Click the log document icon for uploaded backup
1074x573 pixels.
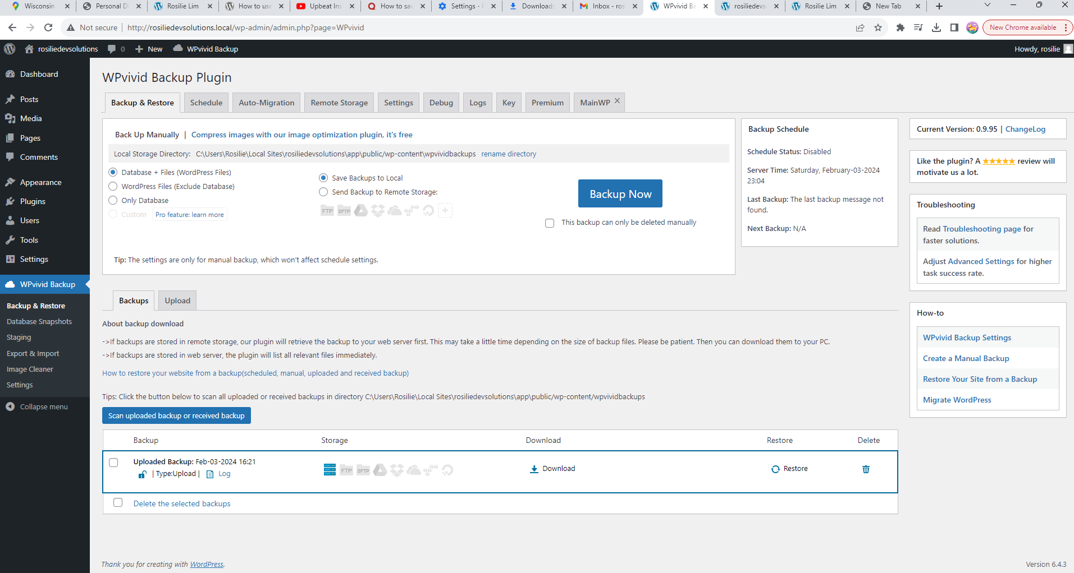[x=210, y=474]
